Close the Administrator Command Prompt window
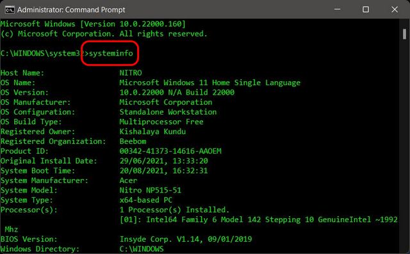Screen dimensions: 410x254 point(395,10)
